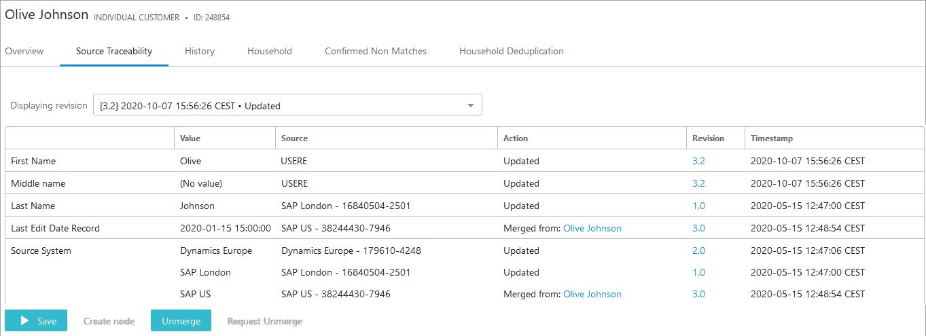
Task: Go to the Household tab
Action: 270,51
